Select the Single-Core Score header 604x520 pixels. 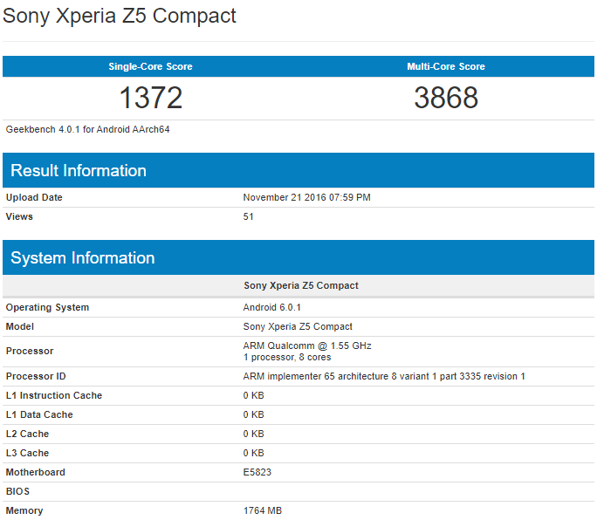tap(150, 66)
